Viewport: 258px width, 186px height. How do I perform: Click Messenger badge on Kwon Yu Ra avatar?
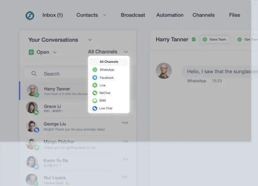pyautogui.click(x=37, y=167)
